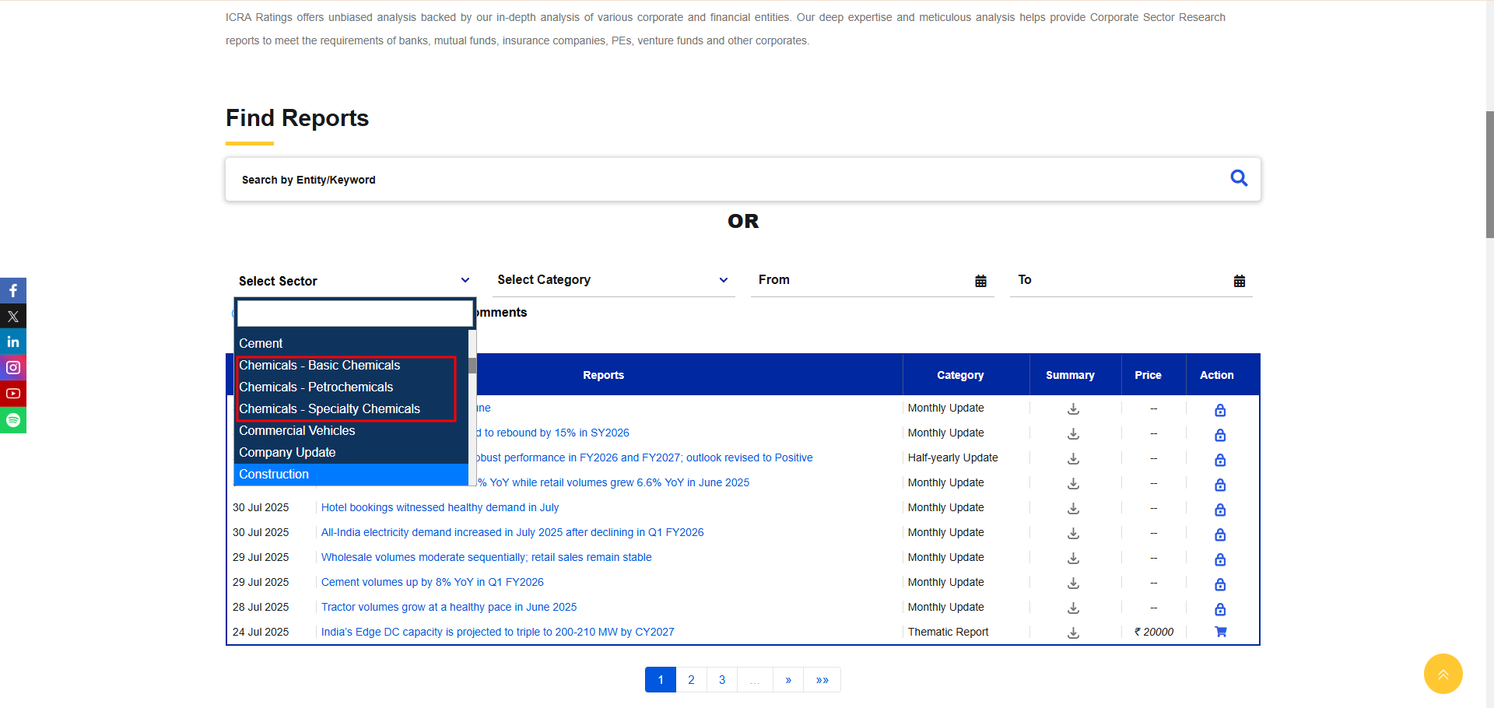Open the Instagram sidebar icon
The image size is (1494, 708).
click(13, 367)
